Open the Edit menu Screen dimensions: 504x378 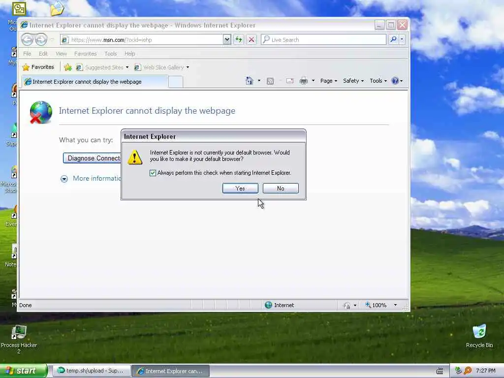pos(43,54)
